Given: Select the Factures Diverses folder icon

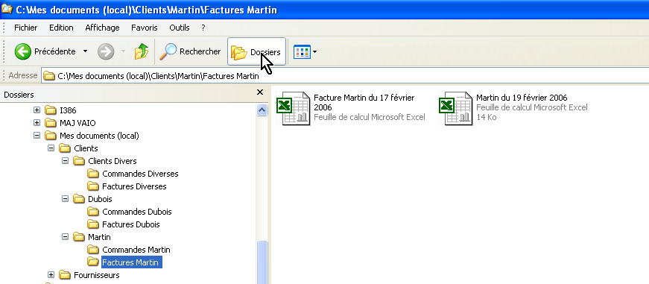Looking at the screenshot, I should (x=93, y=186).
